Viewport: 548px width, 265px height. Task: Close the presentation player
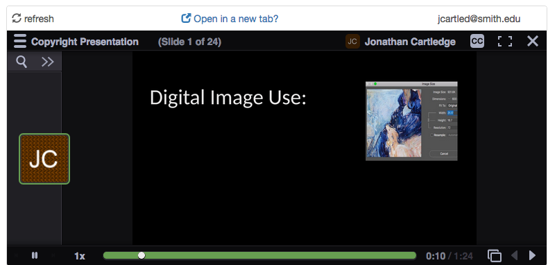pos(533,41)
